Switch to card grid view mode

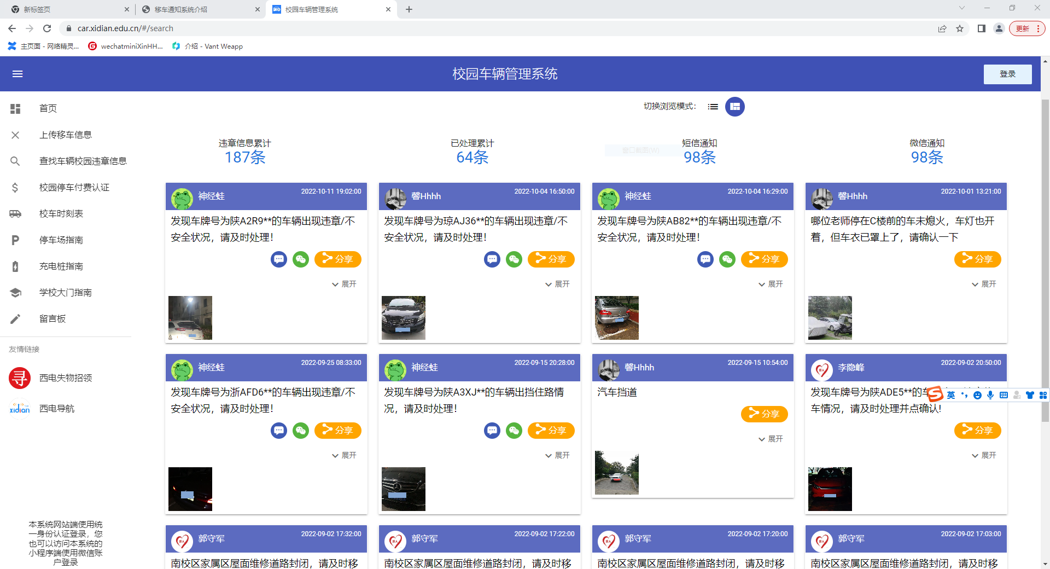734,107
